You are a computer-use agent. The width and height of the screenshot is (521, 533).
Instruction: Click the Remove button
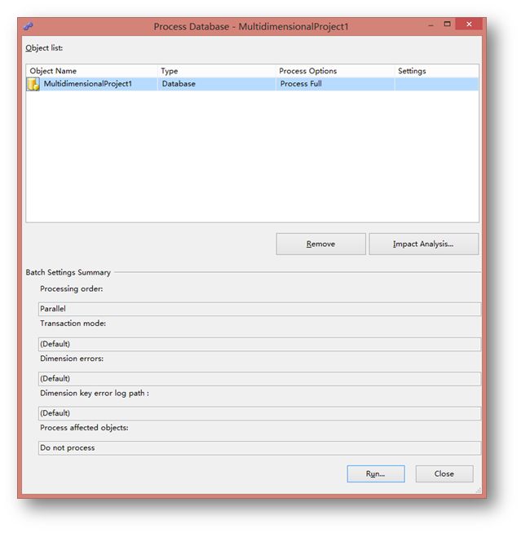[320, 244]
